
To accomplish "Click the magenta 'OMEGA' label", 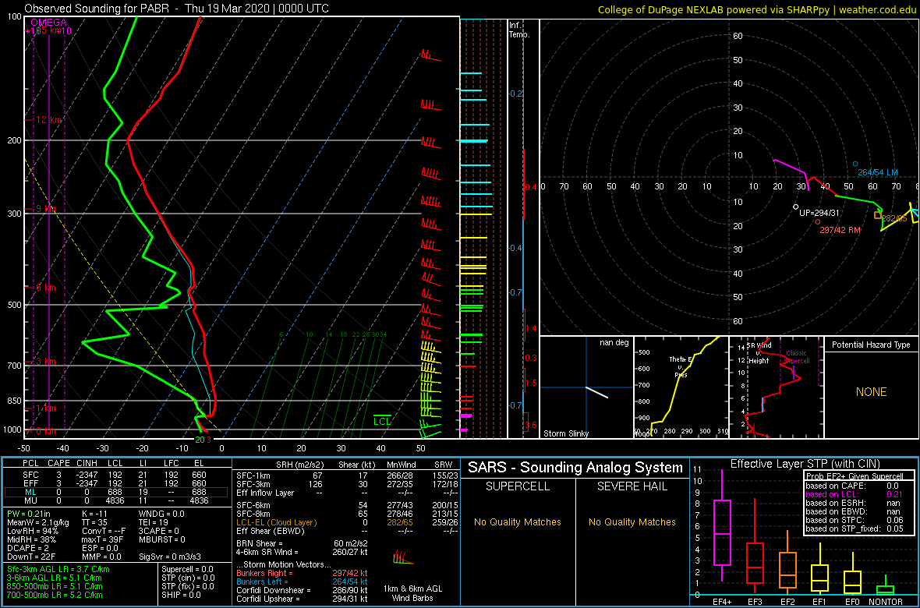I will (48, 23).
